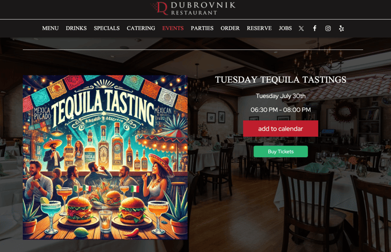
Task: Open the Menu nav item
Action: (51, 28)
